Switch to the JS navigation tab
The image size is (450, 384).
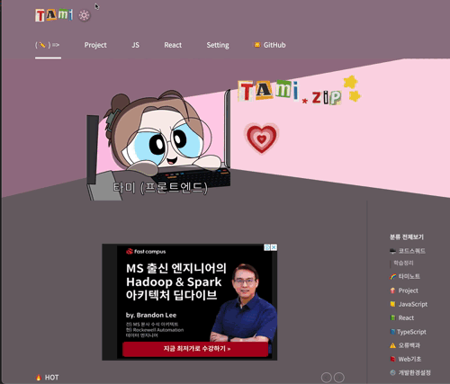(x=135, y=45)
